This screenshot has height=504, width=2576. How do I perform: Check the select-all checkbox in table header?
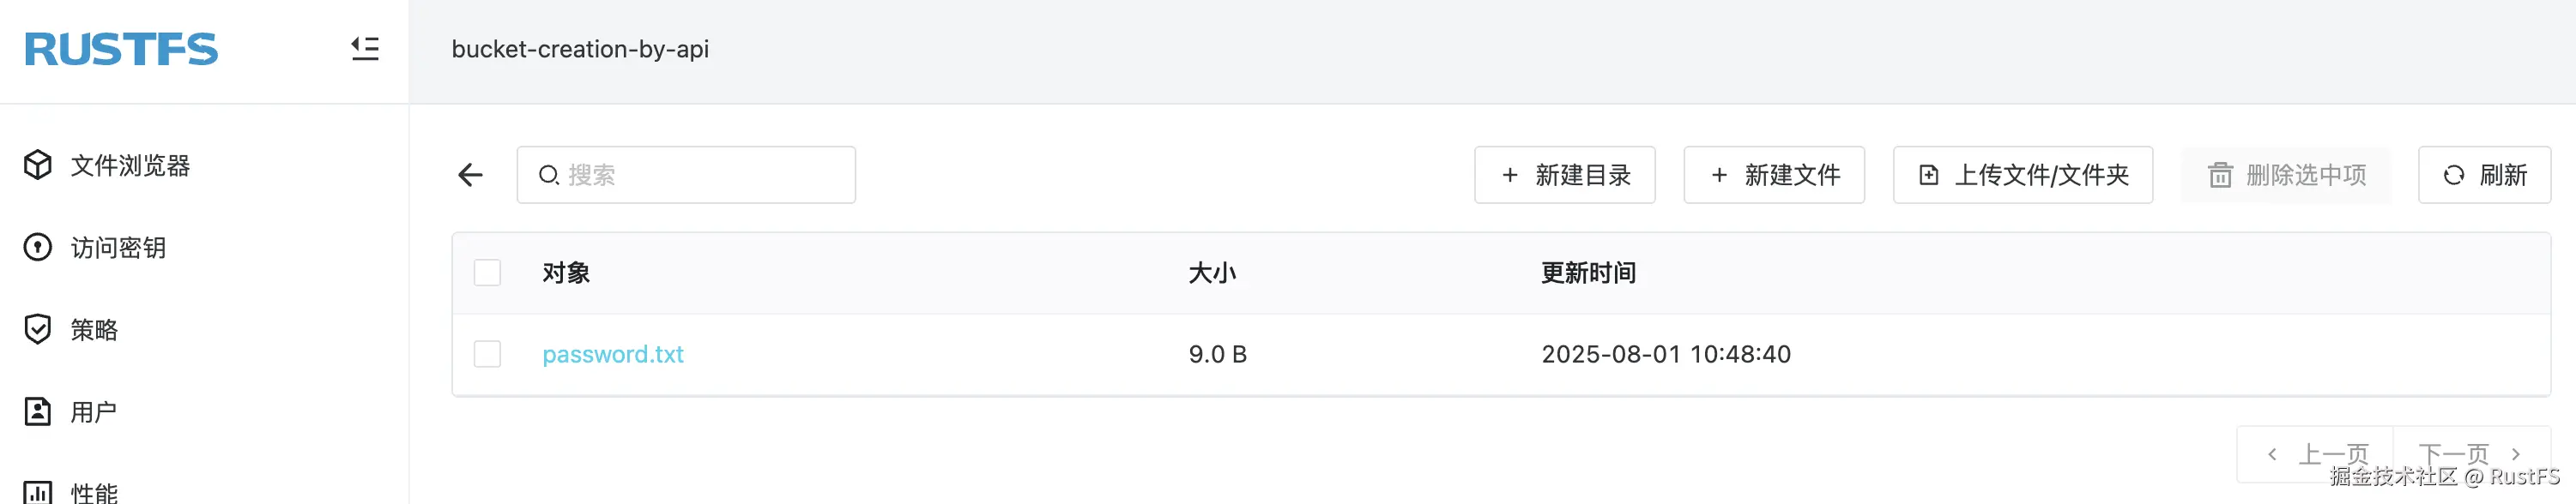(x=487, y=272)
